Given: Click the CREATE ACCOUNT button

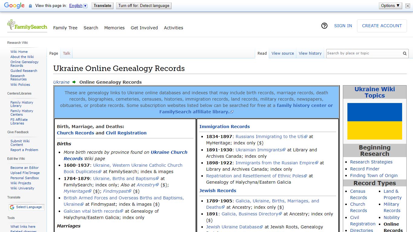Looking at the screenshot, I should click(x=382, y=26).
